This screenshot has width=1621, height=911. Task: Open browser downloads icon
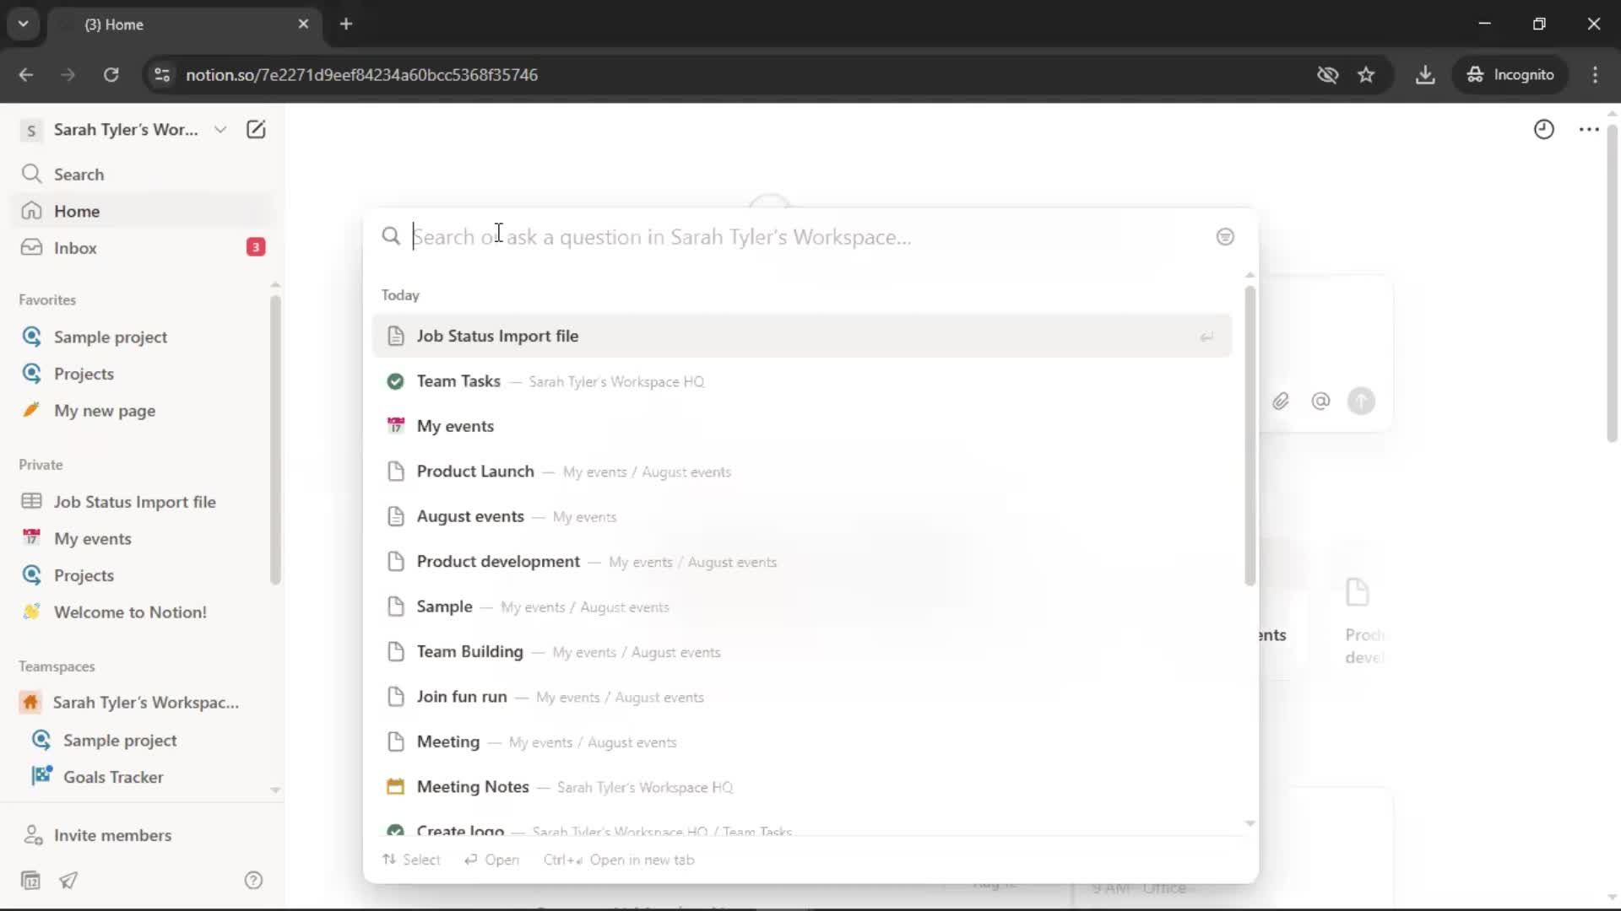point(1425,74)
